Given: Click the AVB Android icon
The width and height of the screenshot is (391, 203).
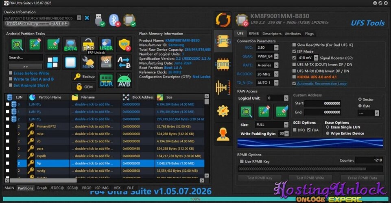Looking at the screenshot, I should point(124,80).
